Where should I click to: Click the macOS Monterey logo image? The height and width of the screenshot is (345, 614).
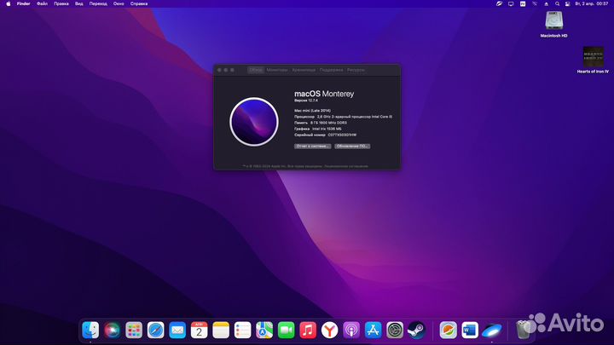click(x=254, y=122)
